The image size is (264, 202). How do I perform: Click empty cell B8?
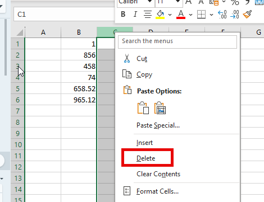(x=79, y=122)
